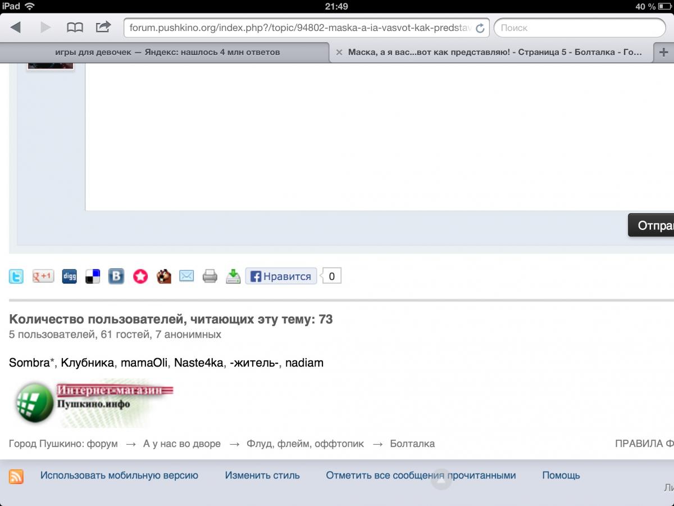Close the 'Маска, а я вас' tab
Screen dimensions: 674x506
[339, 52]
